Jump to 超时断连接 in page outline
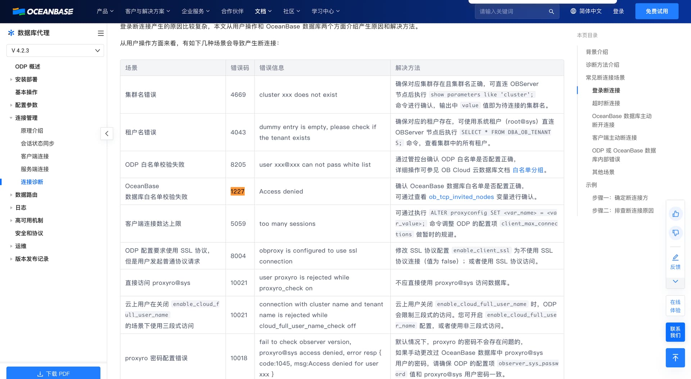The height and width of the screenshot is (379, 691). (606, 103)
